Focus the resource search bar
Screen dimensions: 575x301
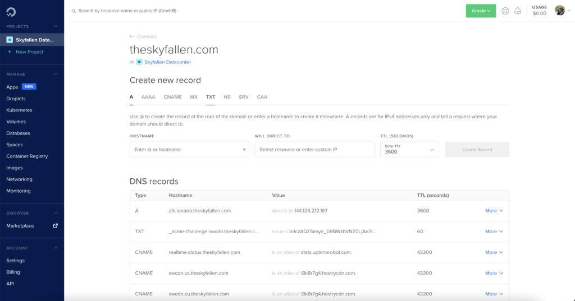(x=127, y=11)
